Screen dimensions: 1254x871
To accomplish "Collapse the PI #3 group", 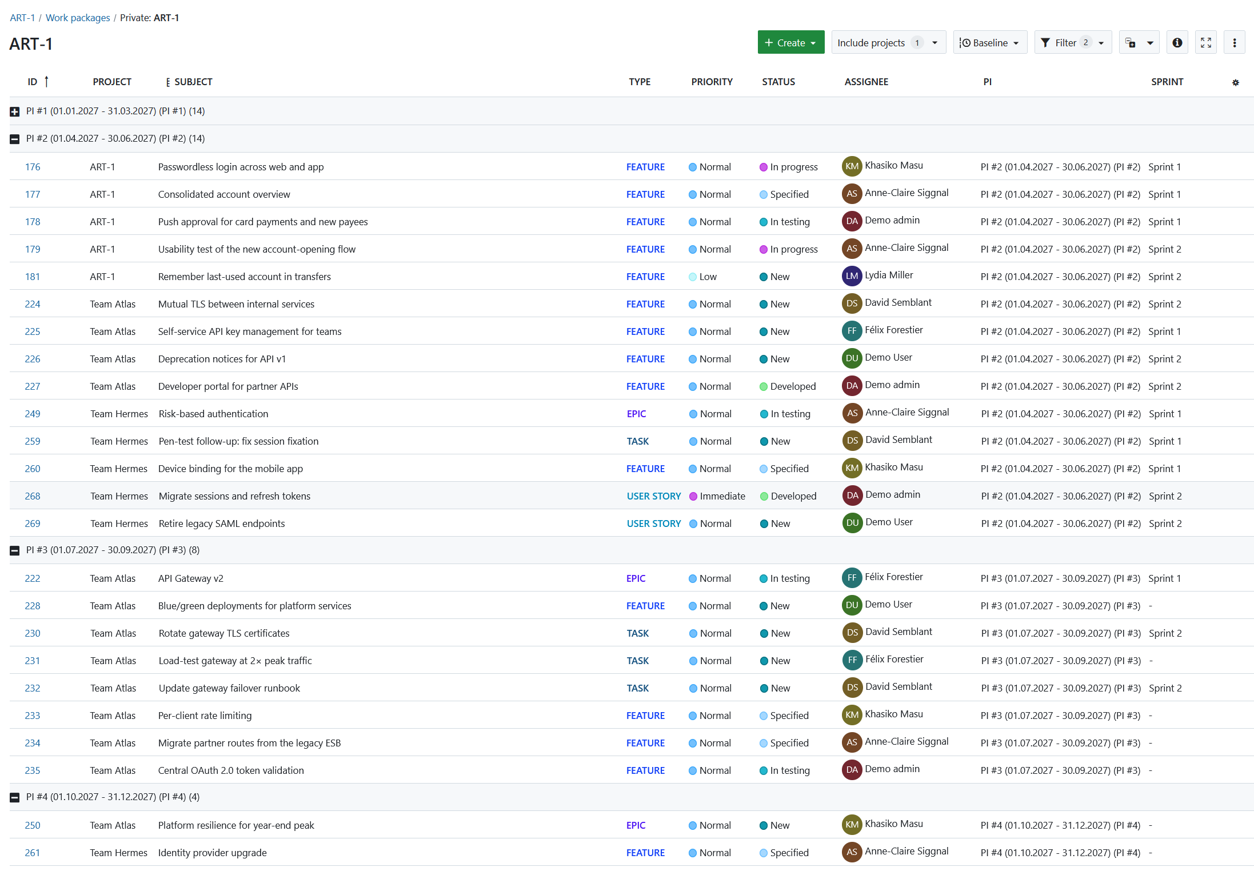I will (15, 550).
